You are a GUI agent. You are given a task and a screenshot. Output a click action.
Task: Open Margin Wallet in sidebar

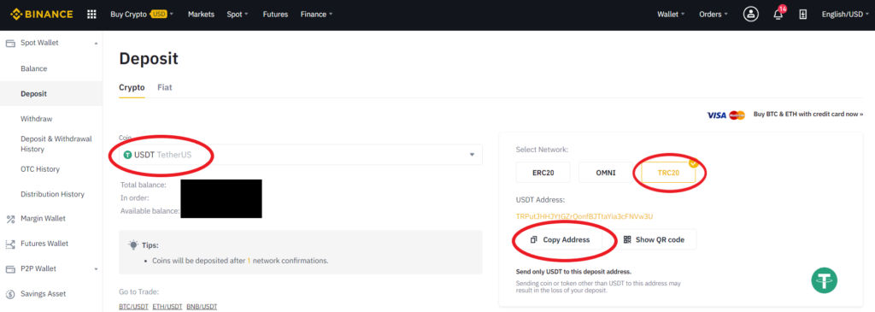(43, 219)
